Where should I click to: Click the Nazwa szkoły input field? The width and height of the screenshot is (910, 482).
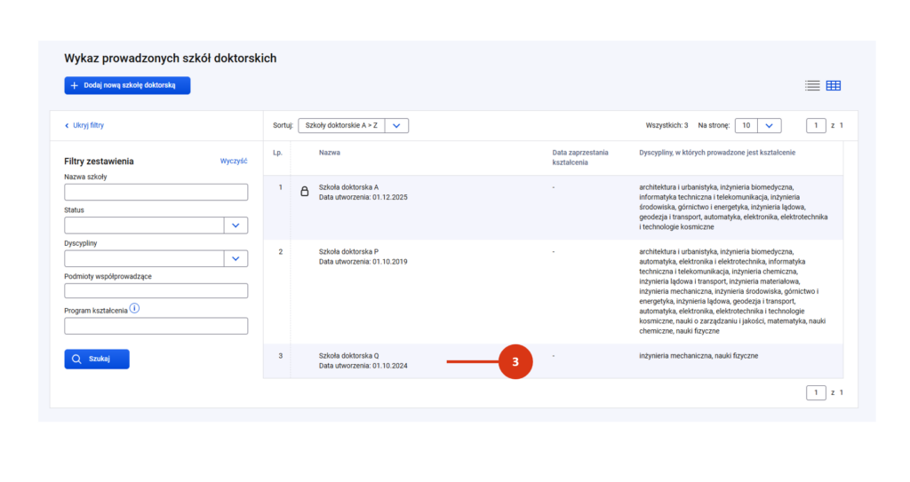(156, 193)
